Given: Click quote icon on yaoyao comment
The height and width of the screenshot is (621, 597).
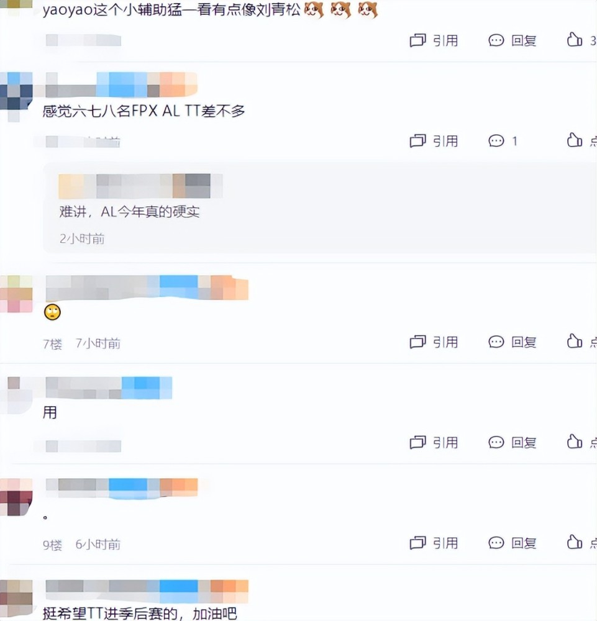Looking at the screenshot, I should [x=417, y=40].
